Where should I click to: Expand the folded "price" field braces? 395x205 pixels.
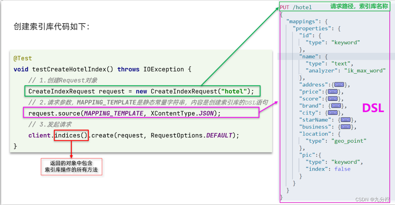(332, 92)
